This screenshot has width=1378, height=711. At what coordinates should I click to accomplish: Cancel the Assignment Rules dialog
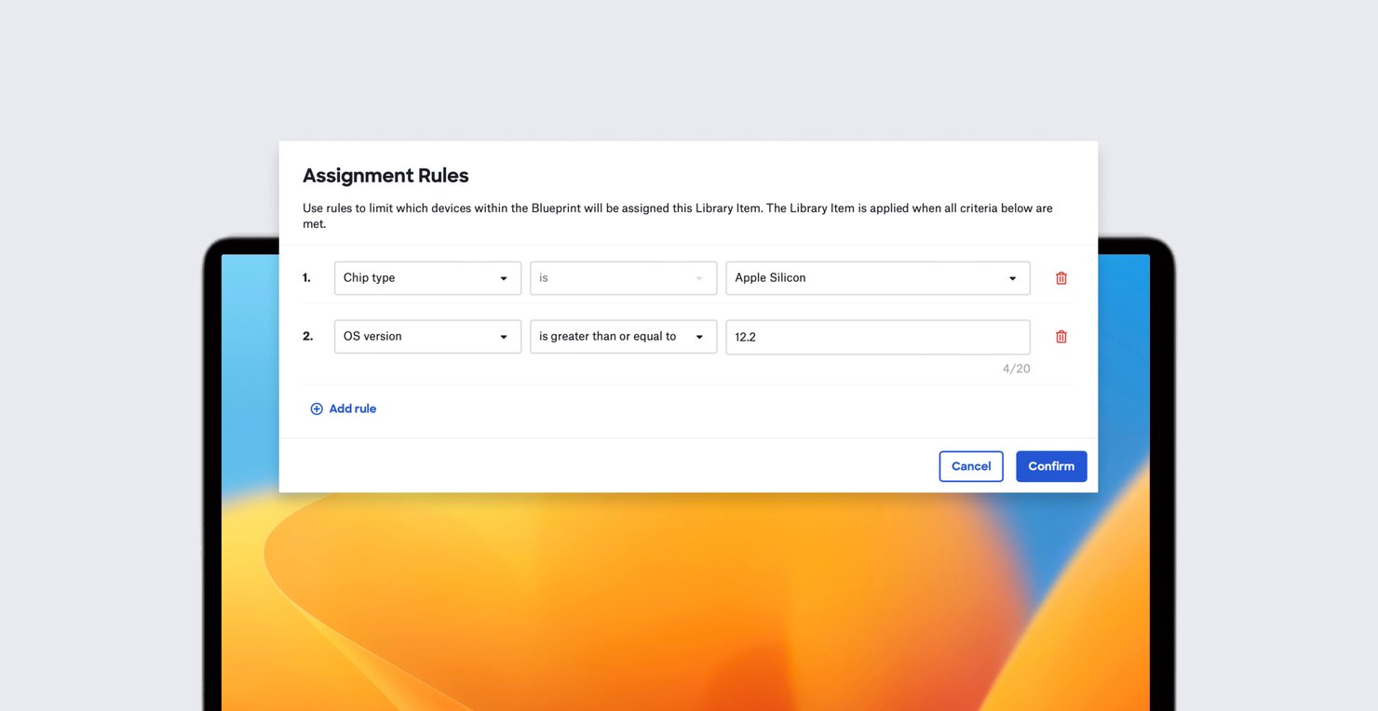pos(971,465)
